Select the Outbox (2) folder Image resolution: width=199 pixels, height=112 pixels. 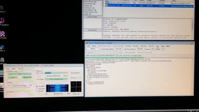coord(88,6)
